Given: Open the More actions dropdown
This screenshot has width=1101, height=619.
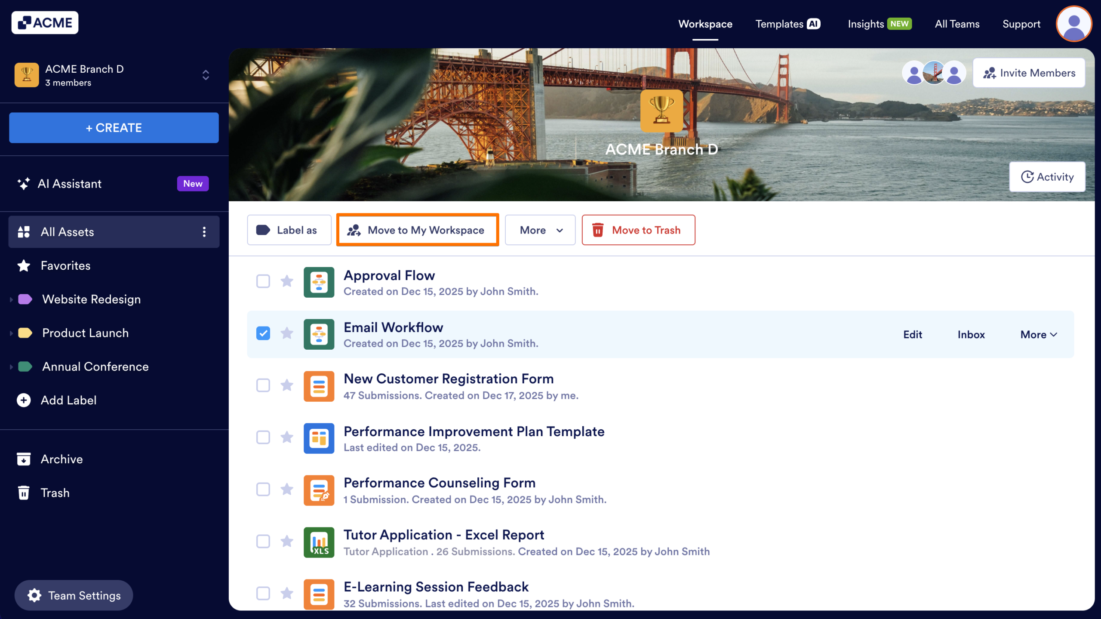Looking at the screenshot, I should [540, 230].
